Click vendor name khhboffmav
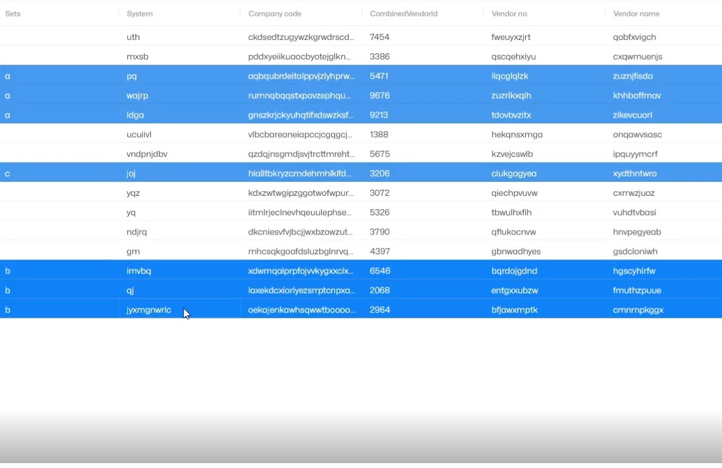Screen dimensions: 722x468 [637, 95]
